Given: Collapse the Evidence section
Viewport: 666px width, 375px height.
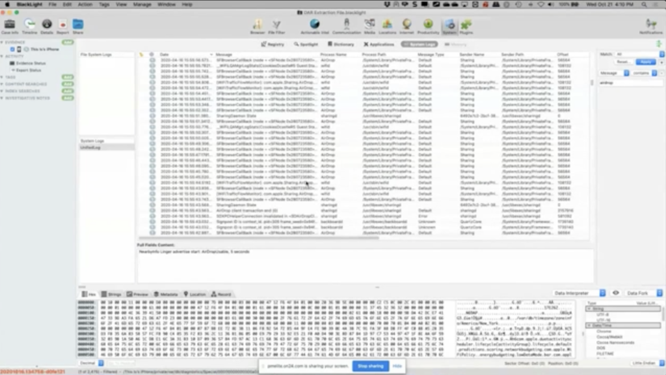Looking at the screenshot, I should pos(2,42).
